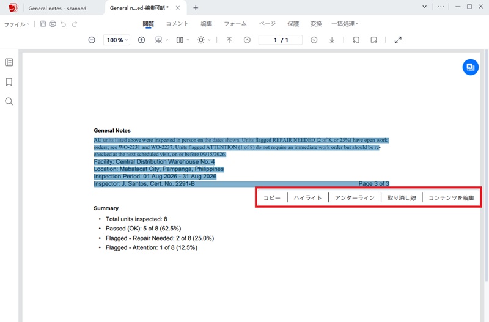Jump to first page arrow icon
This screenshot has width=489, height=322.
point(229,40)
